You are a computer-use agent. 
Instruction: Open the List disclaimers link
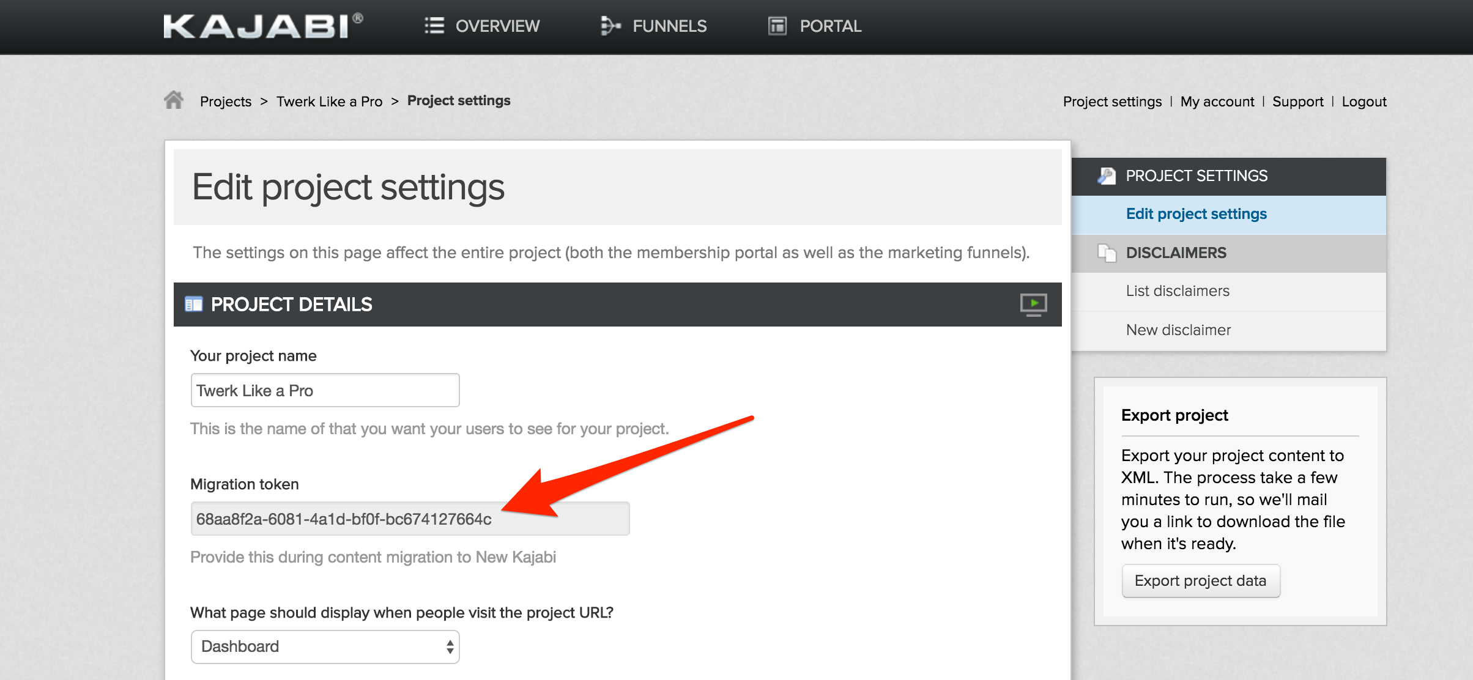click(x=1178, y=291)
